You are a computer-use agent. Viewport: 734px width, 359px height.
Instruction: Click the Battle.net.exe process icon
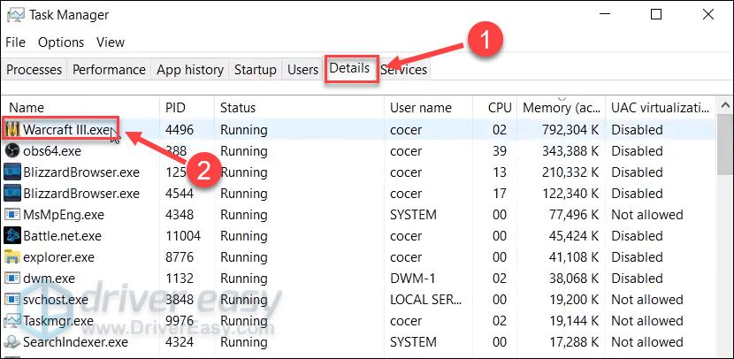coord(12,236)
